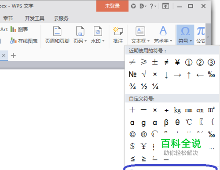Insert the down arrow ↓ symbol
220x170 pixels.
(166, 75)
